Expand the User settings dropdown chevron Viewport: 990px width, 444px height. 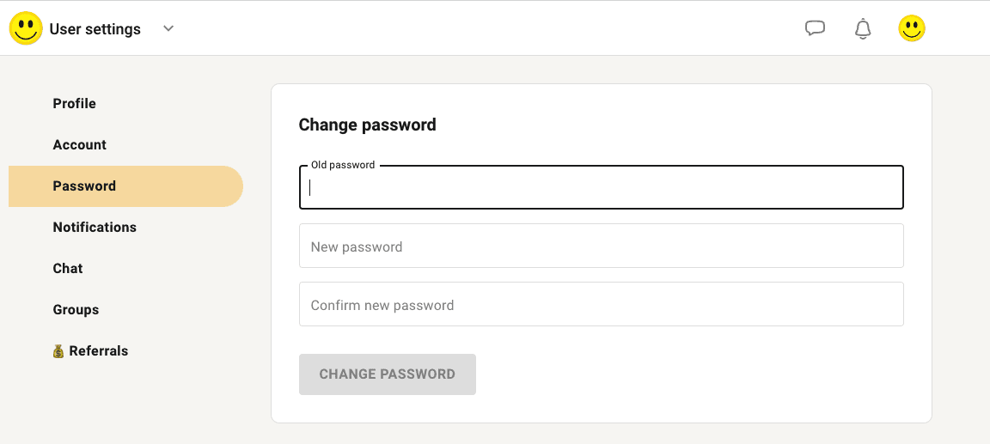[168, 28]
